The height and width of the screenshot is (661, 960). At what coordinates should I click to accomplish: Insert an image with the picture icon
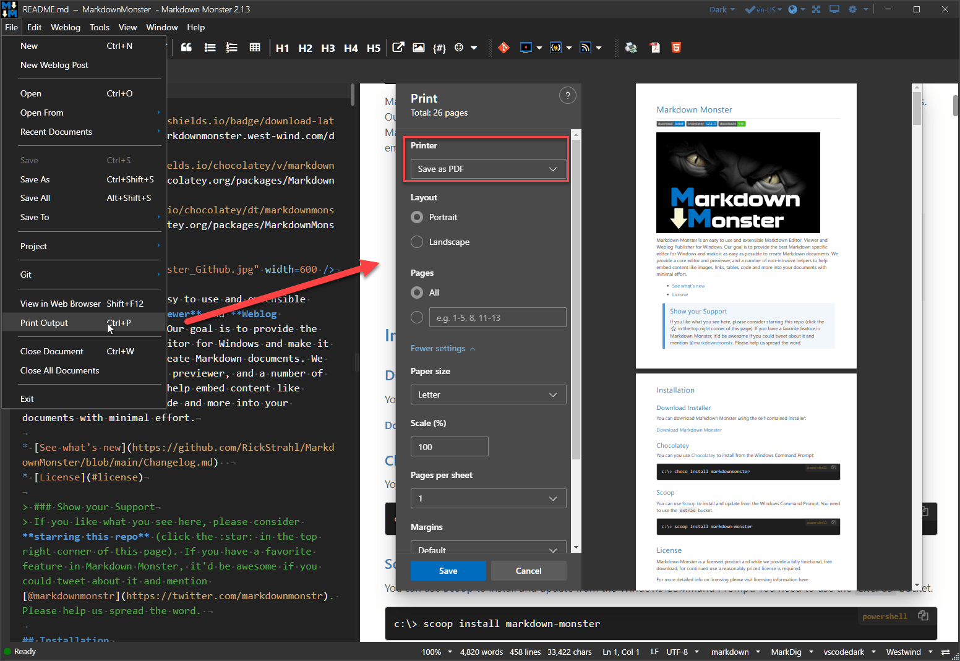[419, 48]
